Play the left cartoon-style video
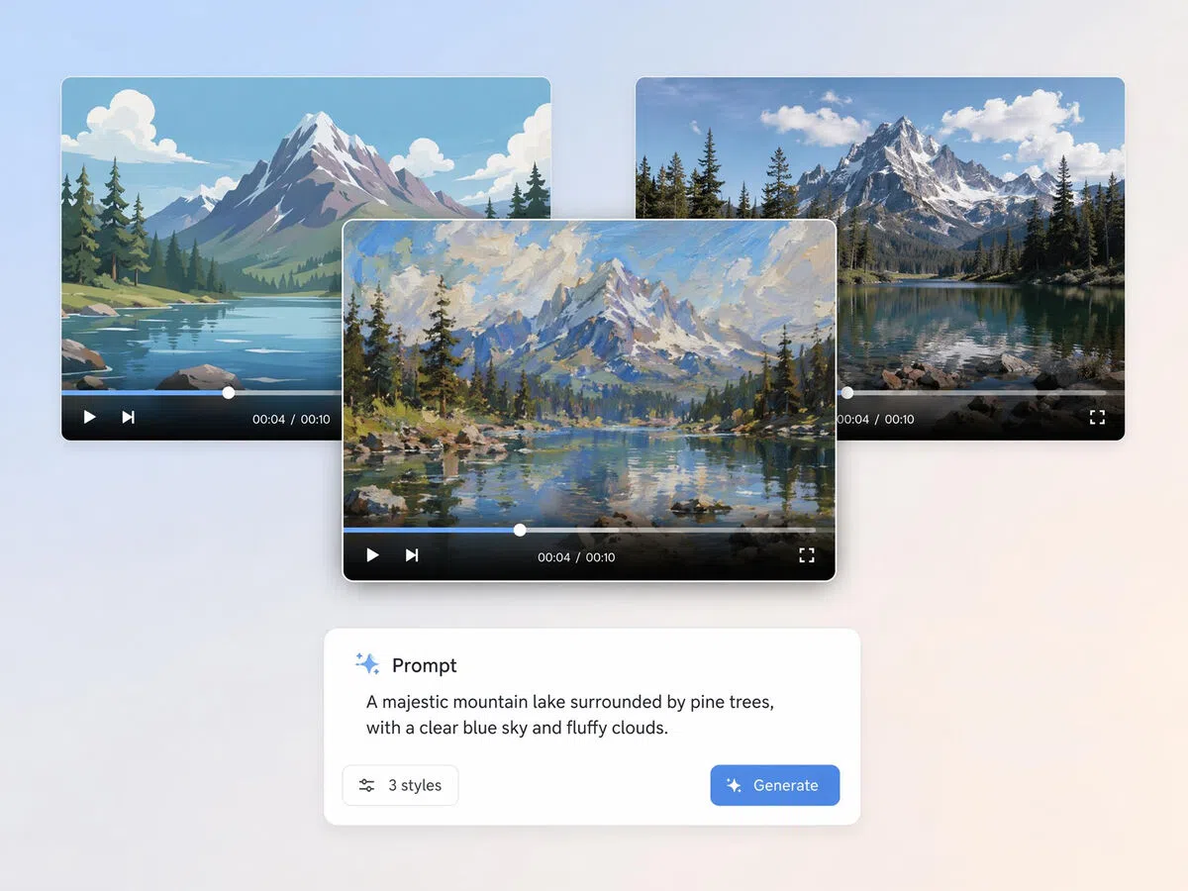The width and height of the screenshot is (1188, 891). 89,417
